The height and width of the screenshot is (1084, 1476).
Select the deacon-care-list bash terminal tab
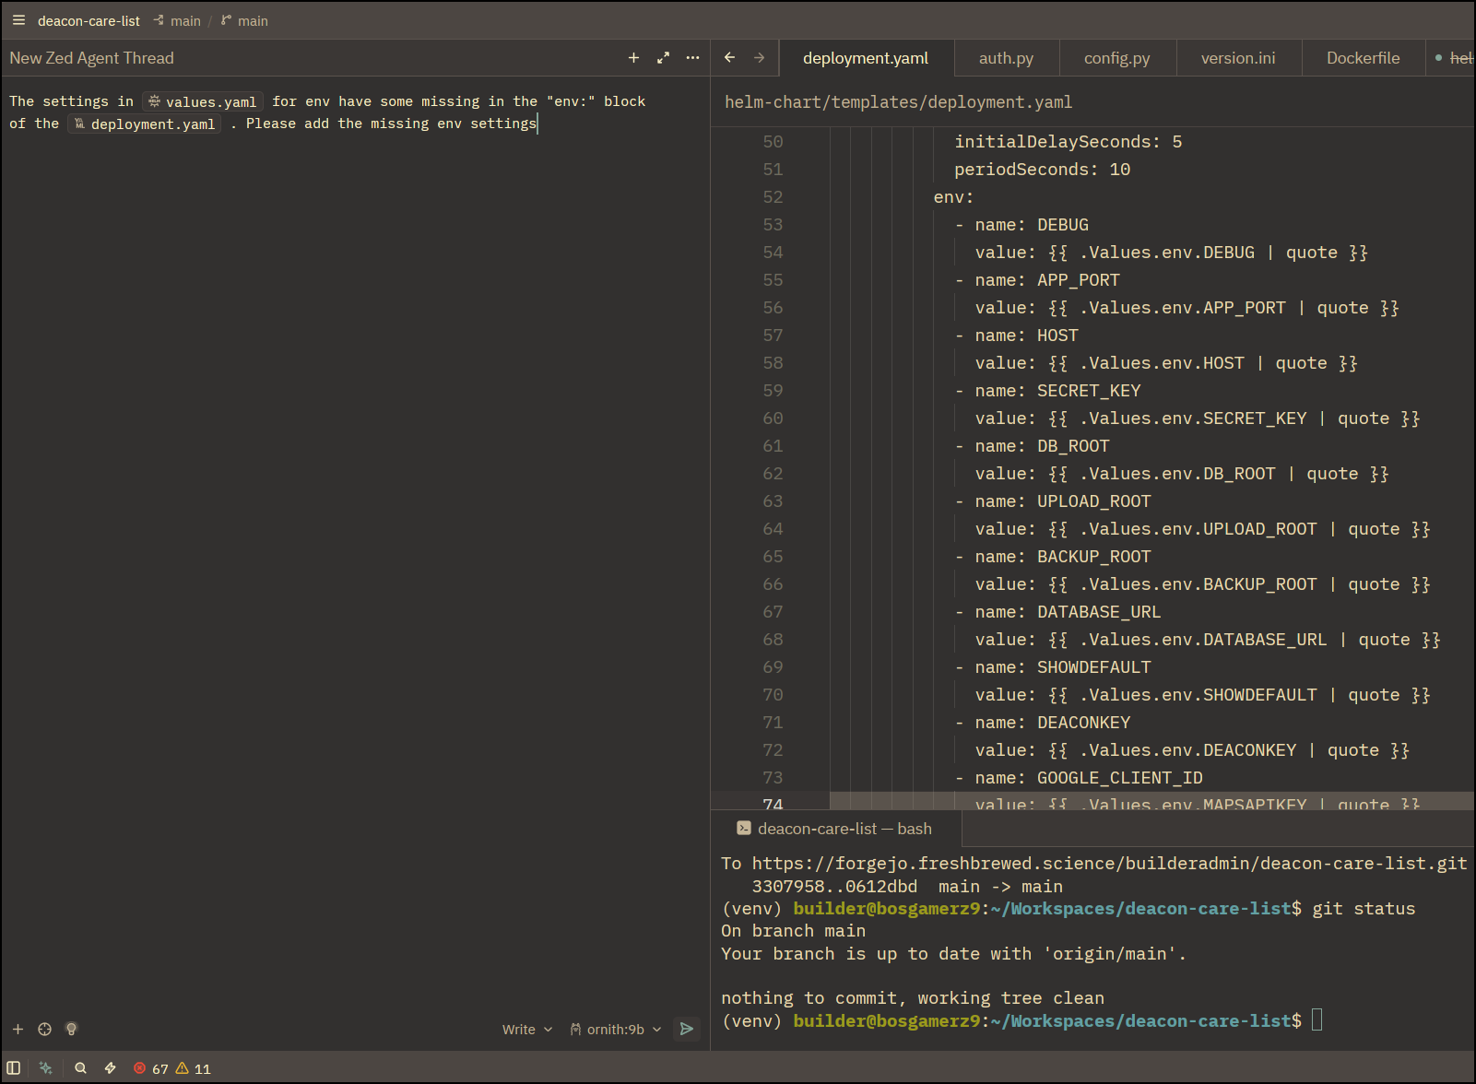(835, 829)
